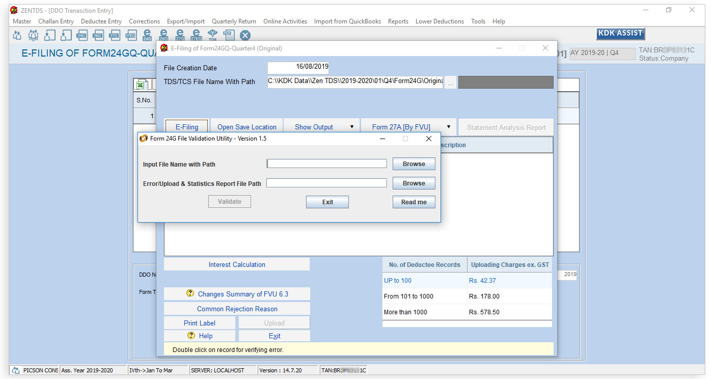Click the Common Rejection Reason button
The image size is (714, 379).
(x=237, y=309)
